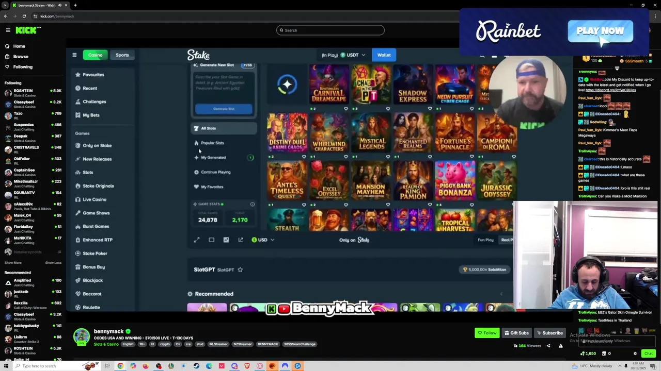Click the Gift Subs button
The width and height of the screenshot is (661, 371).
[516, 333]
